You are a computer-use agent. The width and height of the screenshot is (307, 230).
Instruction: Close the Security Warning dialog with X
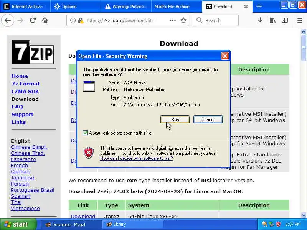tap(225, 56)
